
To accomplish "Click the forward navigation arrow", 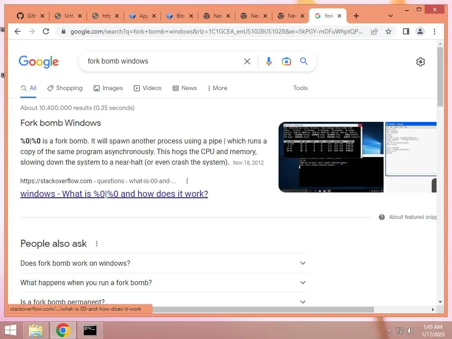I will coord(32,31).
